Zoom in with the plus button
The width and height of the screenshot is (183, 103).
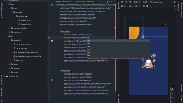point(172,94)
